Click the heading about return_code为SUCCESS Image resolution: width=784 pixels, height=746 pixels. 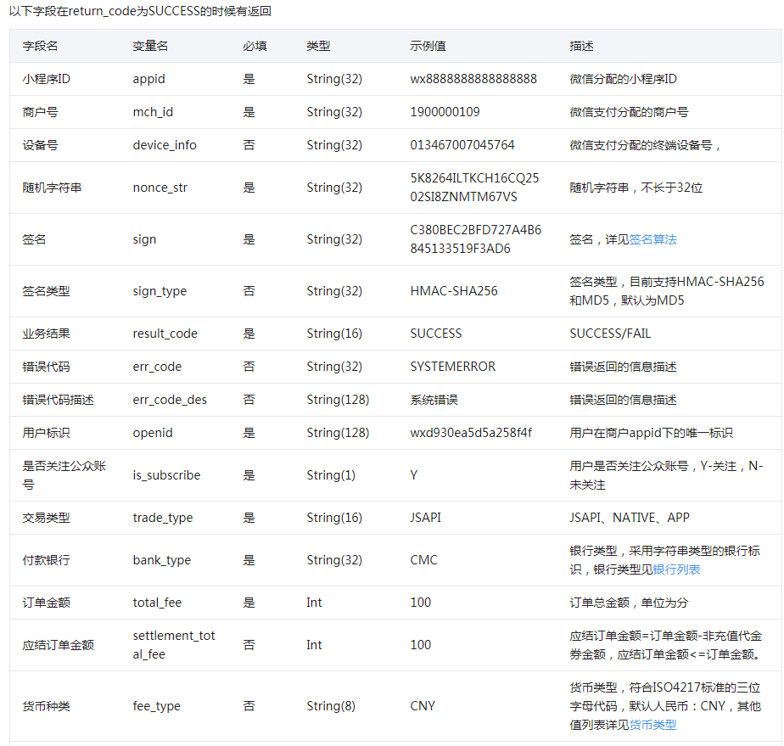click(140, 11)
